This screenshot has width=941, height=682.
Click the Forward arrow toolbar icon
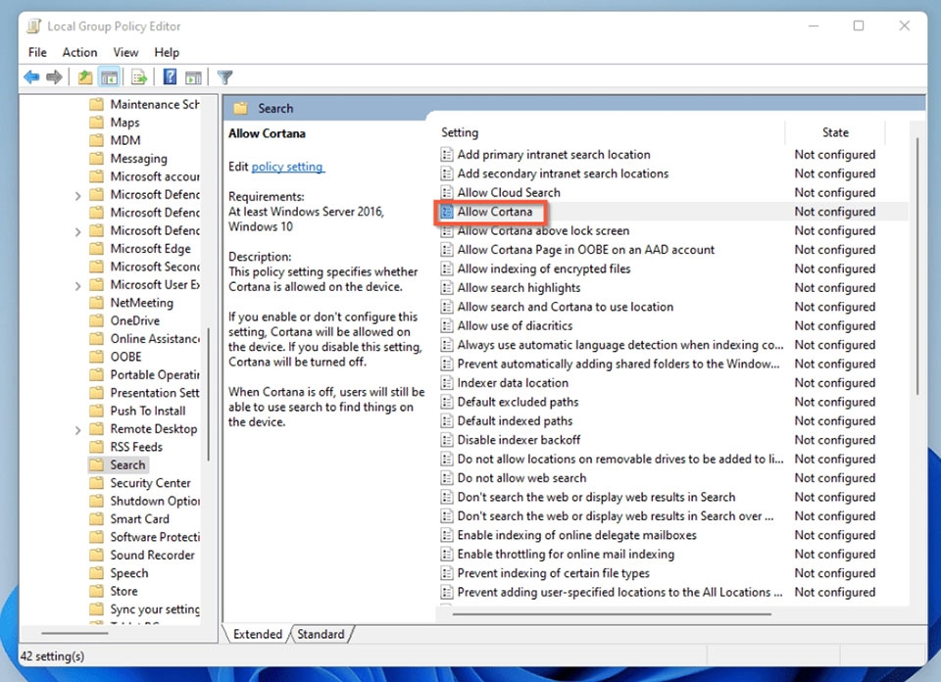54,76
